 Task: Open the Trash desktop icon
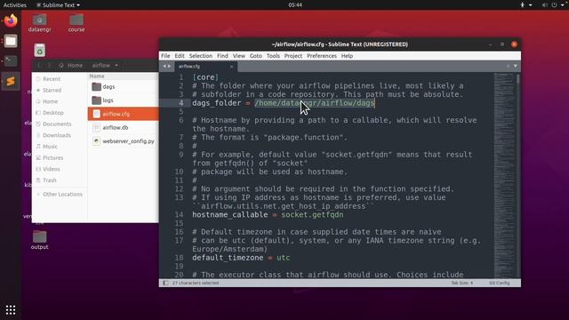[x=39, y=50]
